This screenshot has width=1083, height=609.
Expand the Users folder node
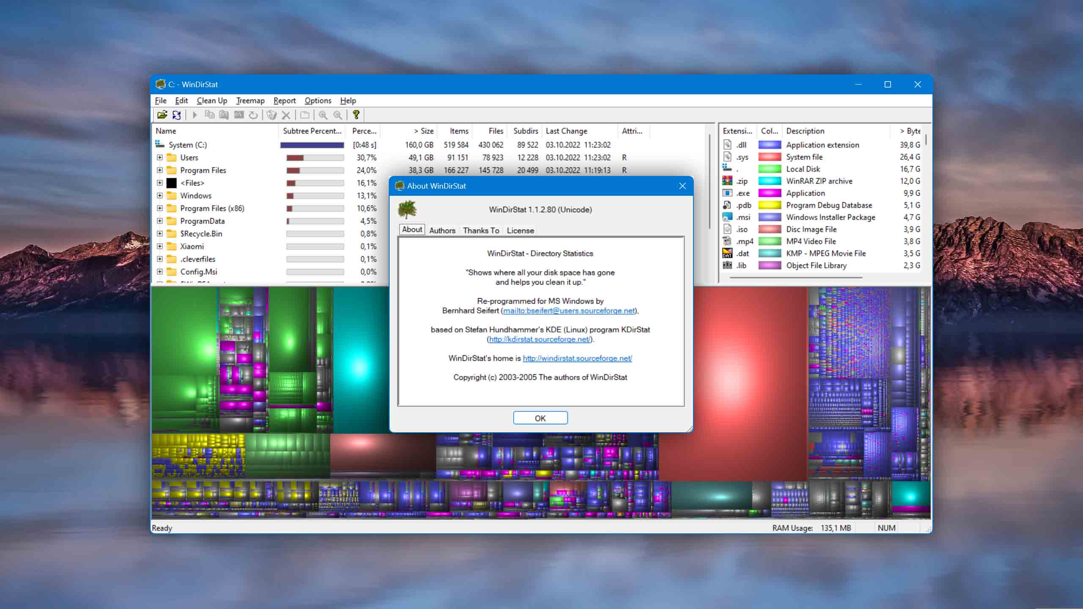click(159, 158)
